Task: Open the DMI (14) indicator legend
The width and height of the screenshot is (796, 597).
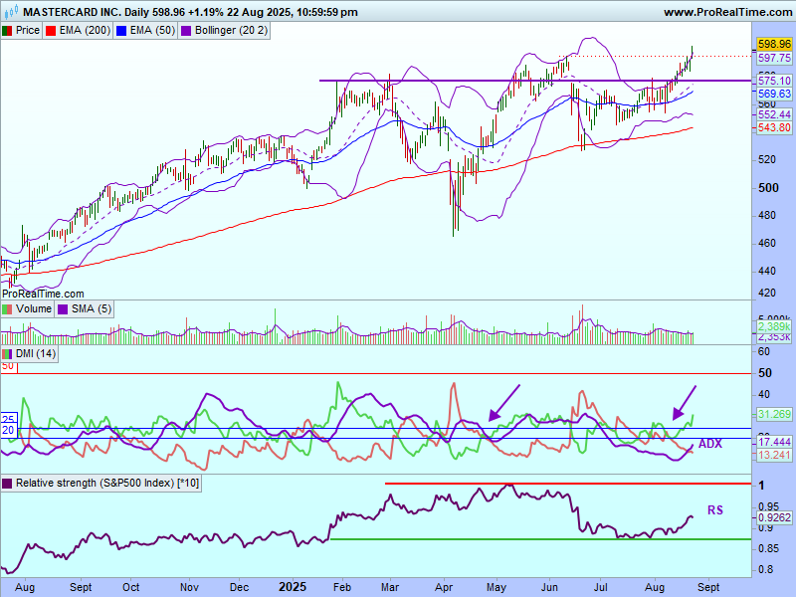Action: [x=30, y=354]
